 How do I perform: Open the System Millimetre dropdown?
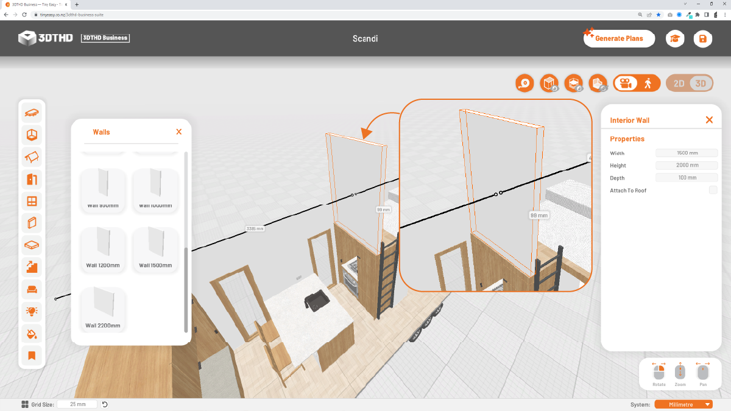click(683, 404)
